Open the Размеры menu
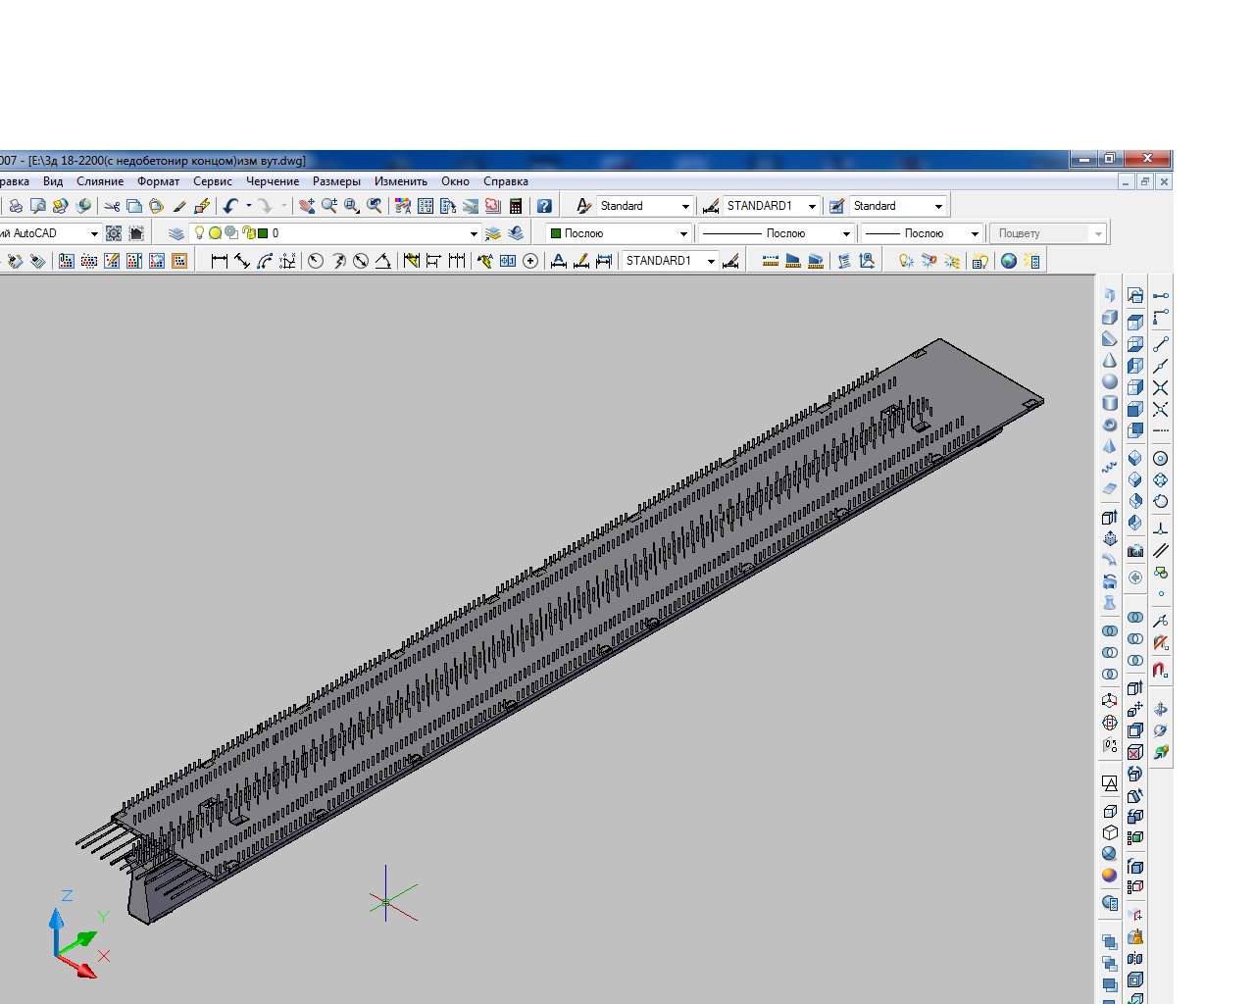1255x1004 pixels. pyautogui.click(x=336, y=181)
